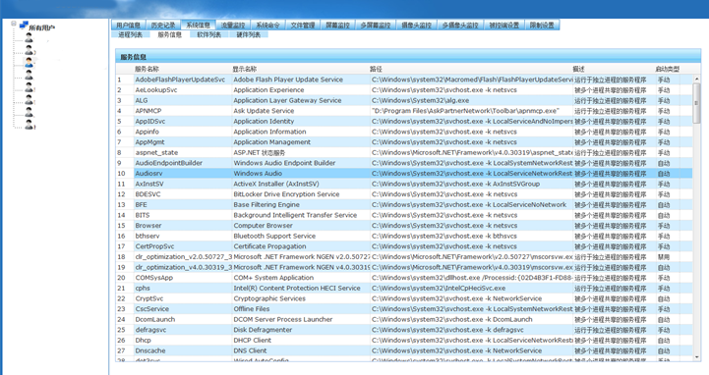
Task: Open the 文件管理 tab
Action: pyautogui.click(x=303, y=26)
